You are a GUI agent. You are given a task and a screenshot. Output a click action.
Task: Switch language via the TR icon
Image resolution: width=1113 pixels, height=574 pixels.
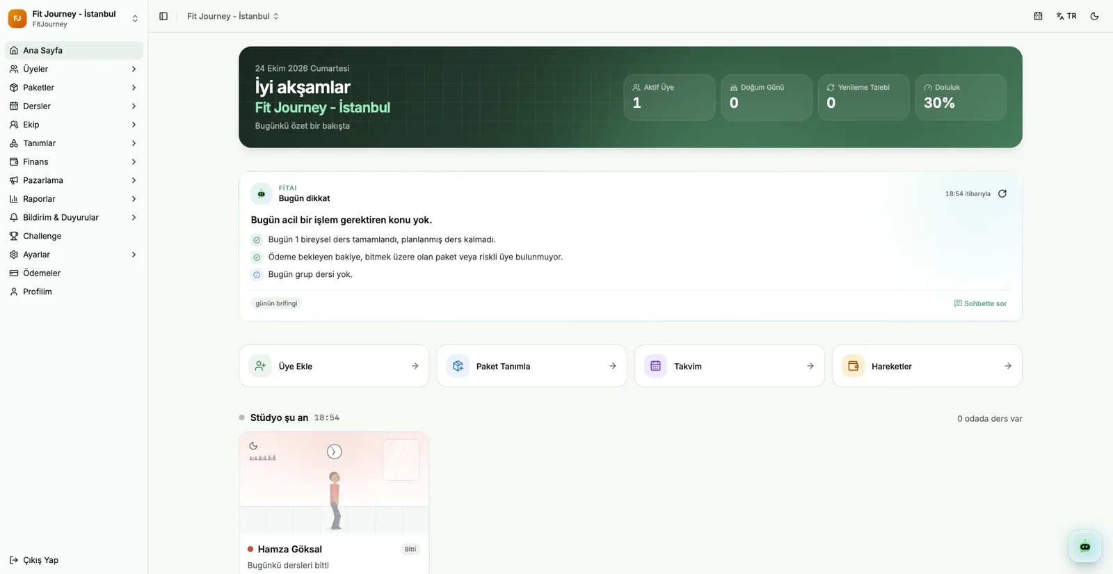pos(1066,16)
